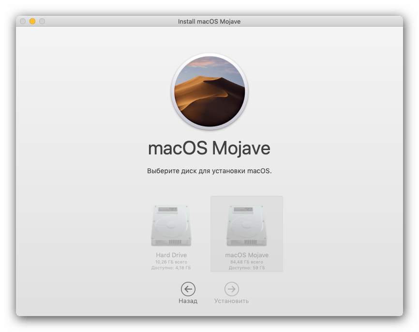Click the install arrow circle icon

232,289
